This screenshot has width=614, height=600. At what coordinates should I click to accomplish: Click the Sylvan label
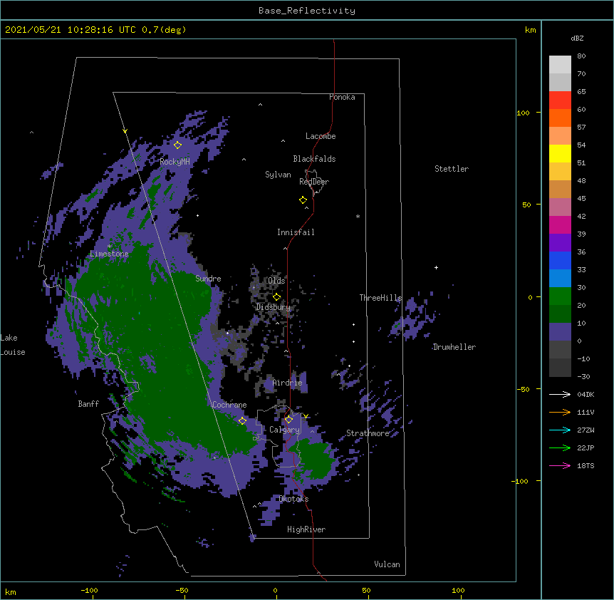click(278, 175)
